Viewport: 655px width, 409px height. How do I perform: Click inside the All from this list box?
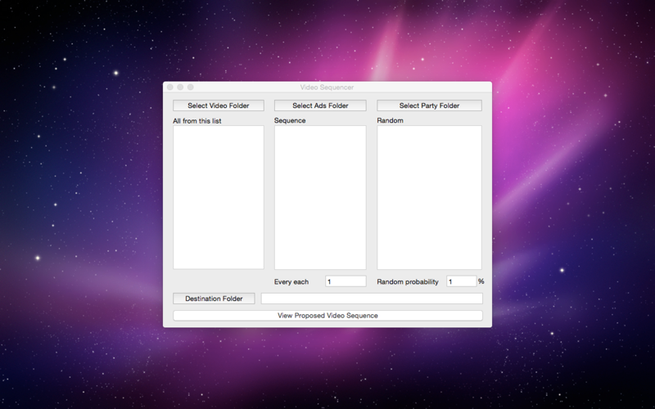(219, 197)
